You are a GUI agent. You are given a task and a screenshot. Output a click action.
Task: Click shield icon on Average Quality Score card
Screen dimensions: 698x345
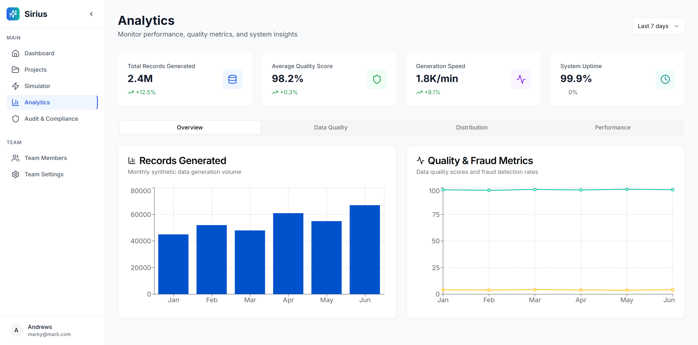[x=377, y=79]
